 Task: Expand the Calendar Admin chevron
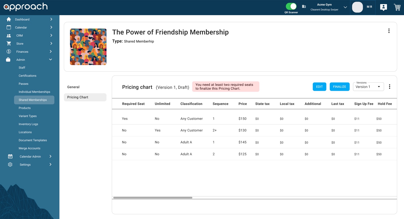pos(50,157)
